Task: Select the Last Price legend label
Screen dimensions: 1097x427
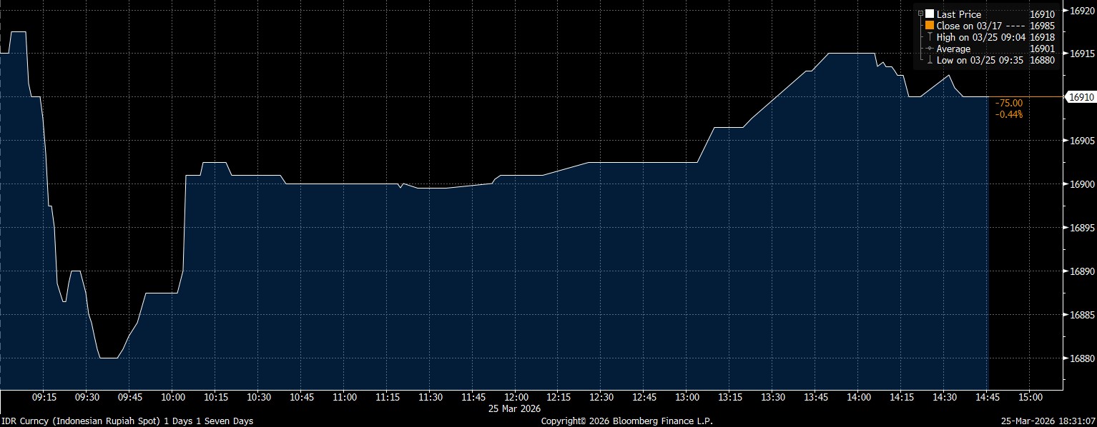Action: pos(958,14)
